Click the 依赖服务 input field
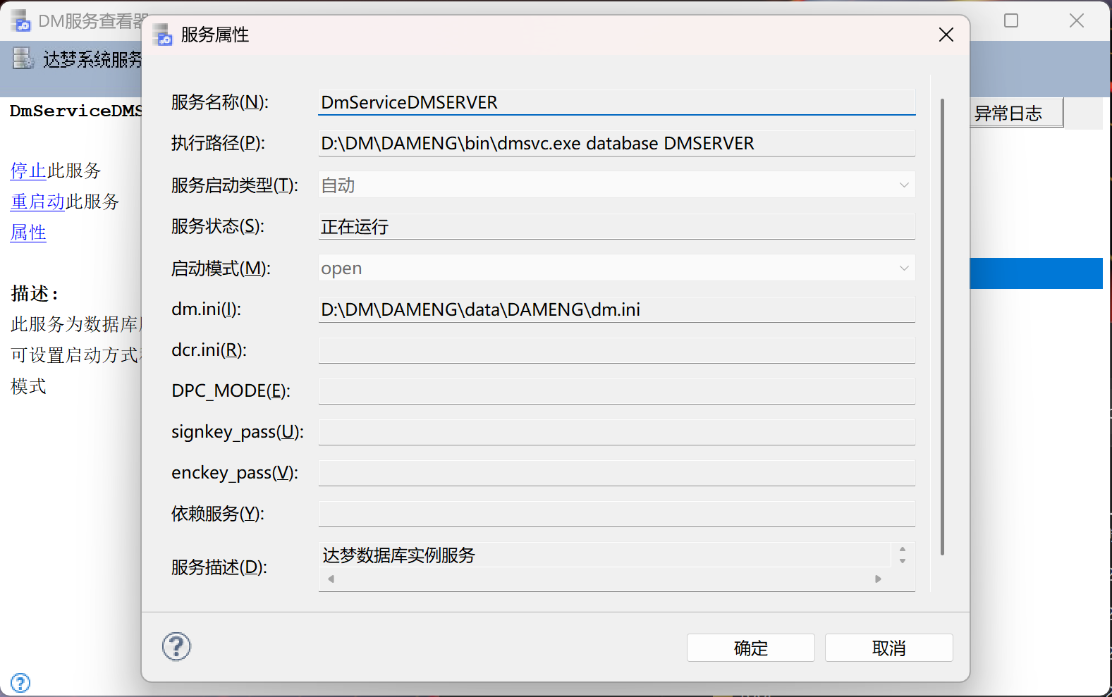1112x697 pixels. tap(617, 514)
